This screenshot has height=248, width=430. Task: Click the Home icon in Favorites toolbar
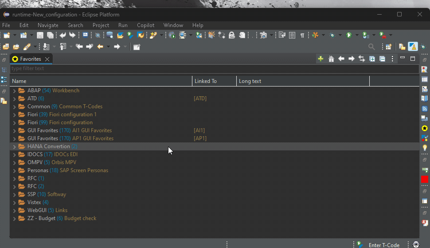[x=331, y=59]
